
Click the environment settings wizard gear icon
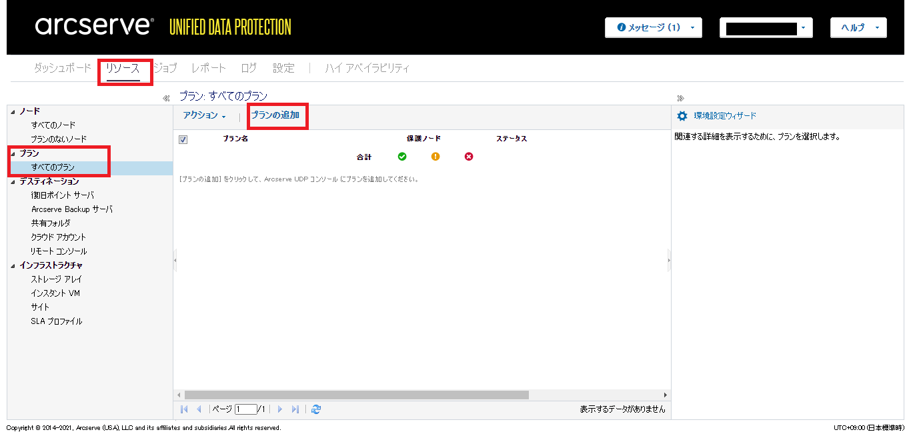(682, 116)
